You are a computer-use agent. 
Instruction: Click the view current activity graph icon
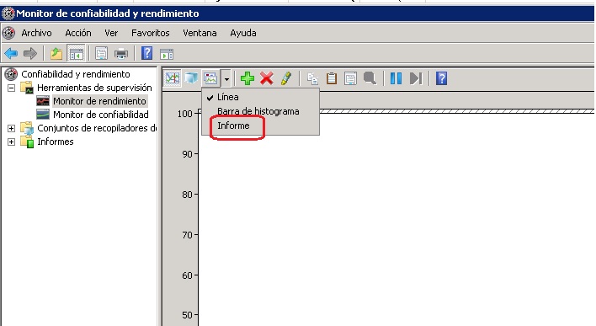(173, 78)
